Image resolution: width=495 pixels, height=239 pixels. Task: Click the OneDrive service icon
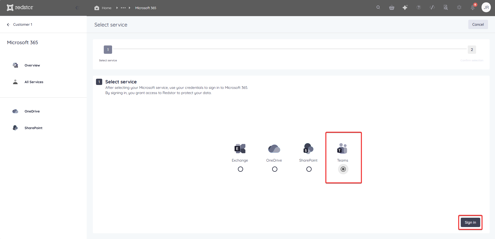[274, 149]
